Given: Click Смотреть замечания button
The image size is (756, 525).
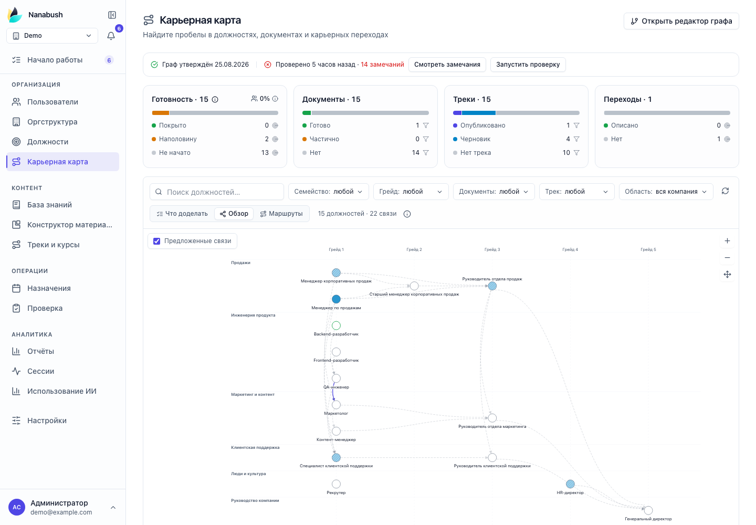Looking at the screenshot, I should pyautogui.click(x=447, y=65).
